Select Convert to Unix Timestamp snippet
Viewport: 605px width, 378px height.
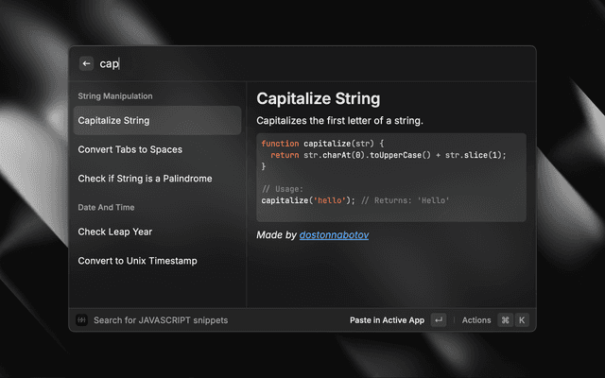pos(157,261)
